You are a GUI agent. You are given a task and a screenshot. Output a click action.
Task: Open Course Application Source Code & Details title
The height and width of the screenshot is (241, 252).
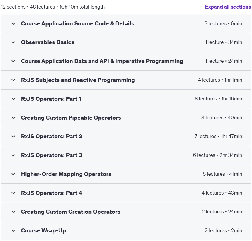coord(78,24)
